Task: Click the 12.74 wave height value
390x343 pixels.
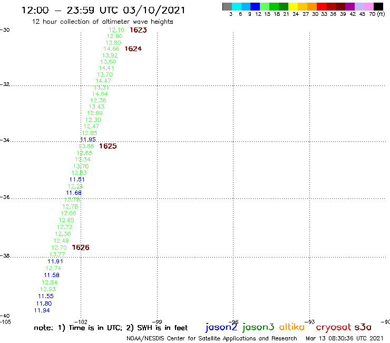Action: 53,268
